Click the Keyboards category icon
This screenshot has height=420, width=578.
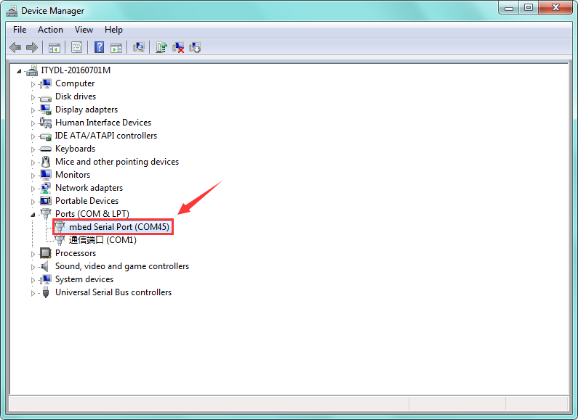(45, 149)
